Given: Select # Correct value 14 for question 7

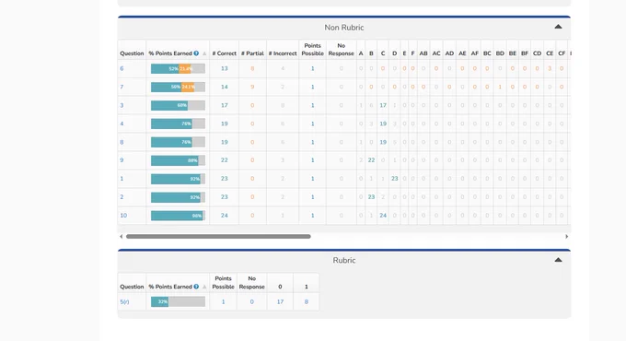Looking at the screenshot, I should click(x=225, y=88).
